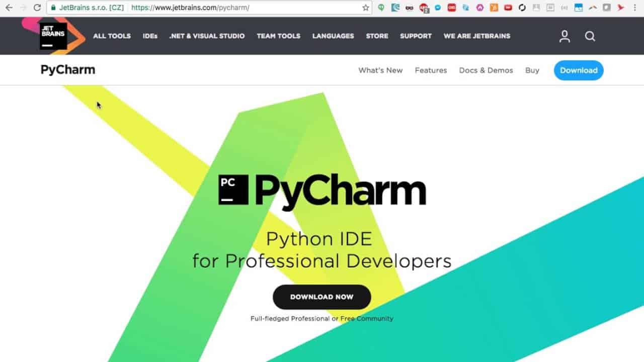The image size is (644, 362).
Task: Click the blue window extension icon
Action: (579, 8)
